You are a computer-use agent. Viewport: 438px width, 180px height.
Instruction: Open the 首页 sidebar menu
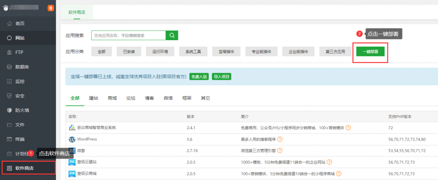(x=28, y=24)
